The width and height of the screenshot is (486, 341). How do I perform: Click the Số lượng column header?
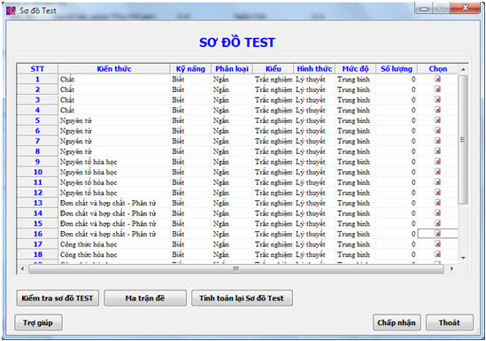[397, 69]
